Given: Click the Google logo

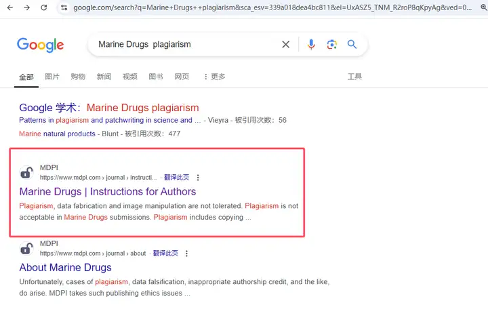Looking at the screenshot, I should (x=41, y=45).
